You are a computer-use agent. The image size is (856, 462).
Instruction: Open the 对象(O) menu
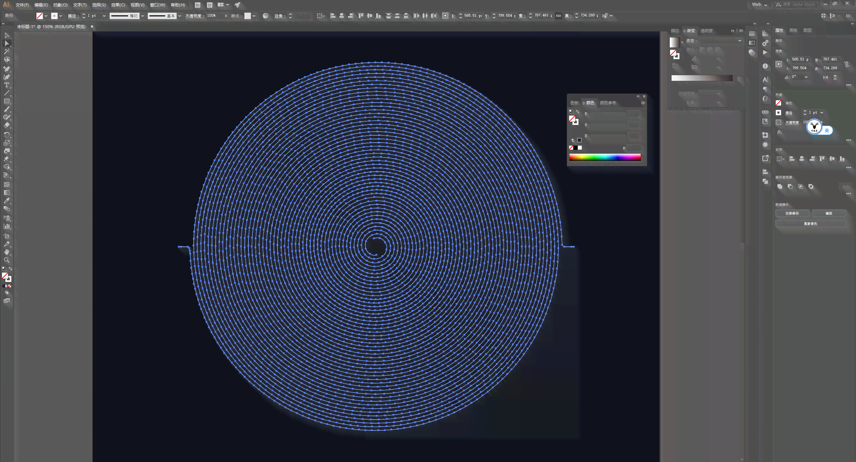pos(60,5)
